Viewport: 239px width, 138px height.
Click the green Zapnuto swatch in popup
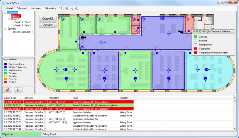pos(196,36)
